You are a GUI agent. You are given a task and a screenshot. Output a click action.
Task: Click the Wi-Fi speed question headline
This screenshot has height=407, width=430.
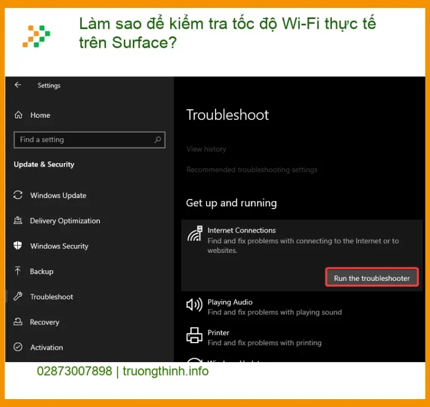coord(227,33)
